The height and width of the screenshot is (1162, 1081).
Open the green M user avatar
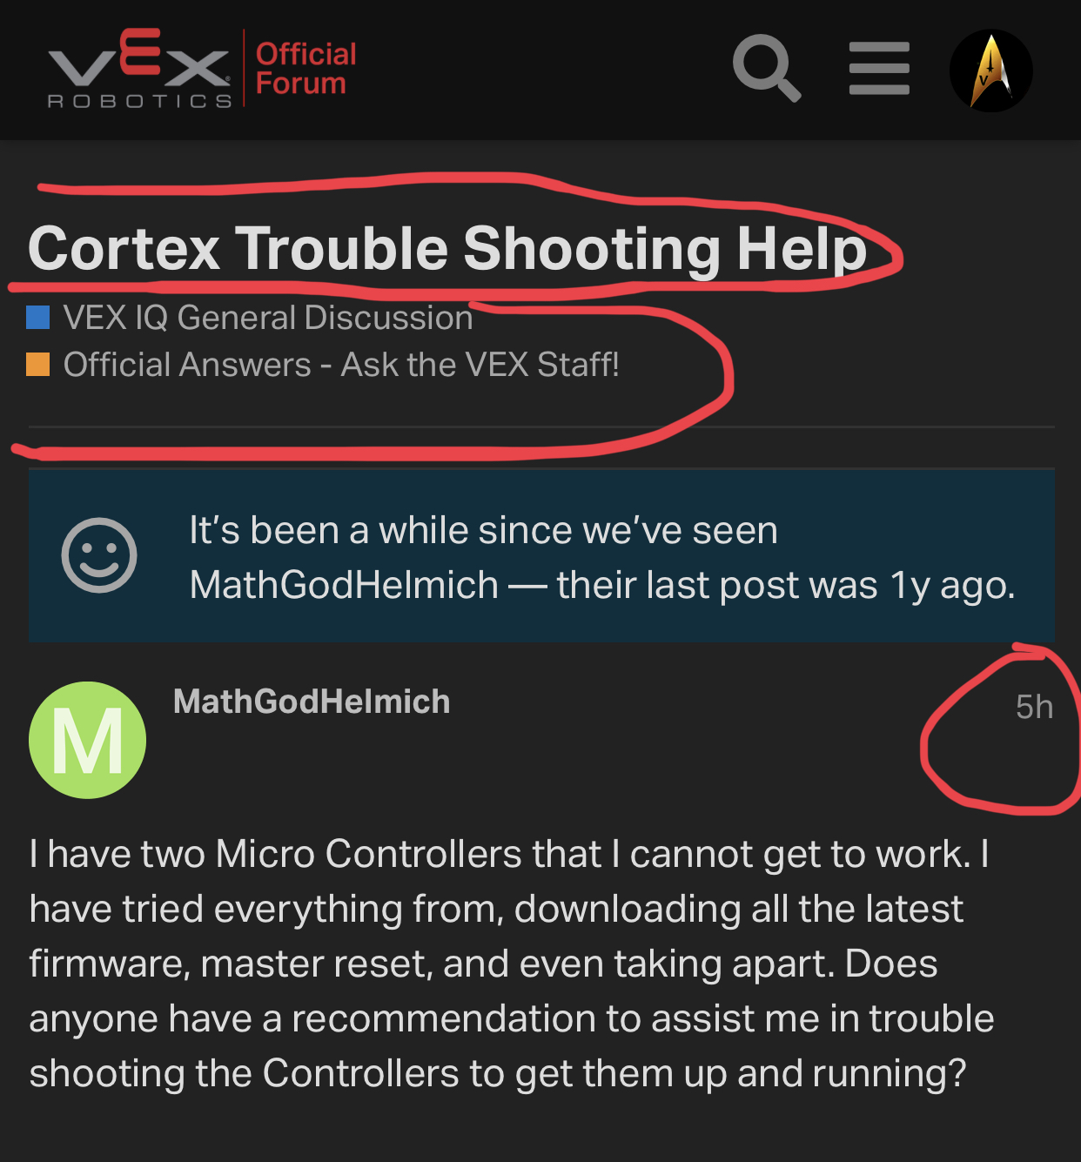87,740
